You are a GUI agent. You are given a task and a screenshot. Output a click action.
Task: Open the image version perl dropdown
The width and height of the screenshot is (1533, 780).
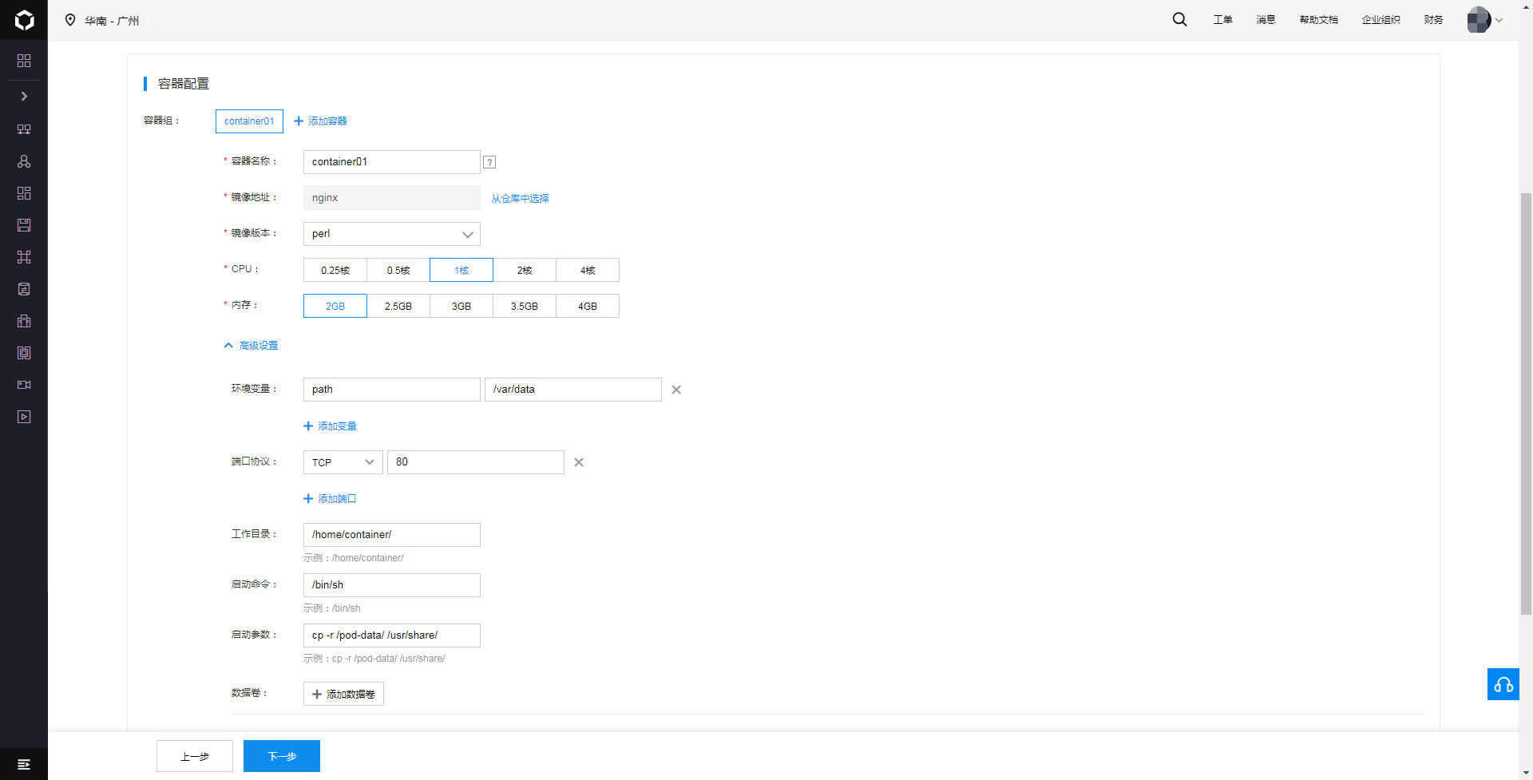click(x=391, y=234)
